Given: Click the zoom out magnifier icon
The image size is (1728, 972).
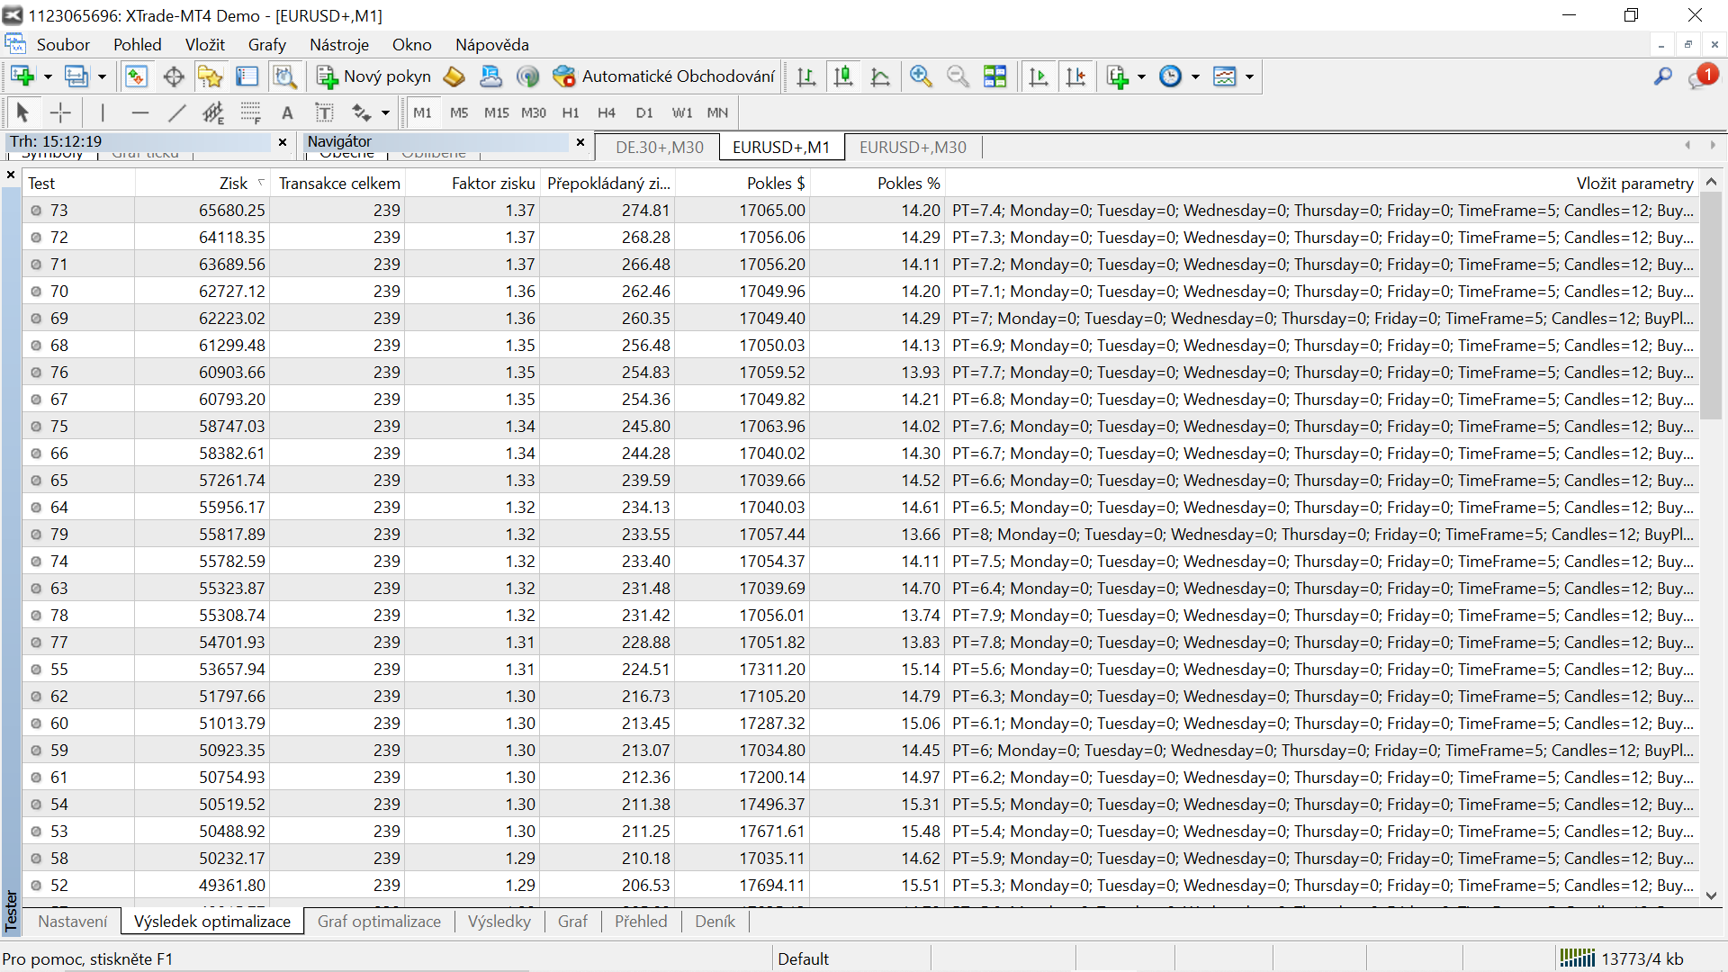Looking at the screenshot, I should tap(958, 76).
